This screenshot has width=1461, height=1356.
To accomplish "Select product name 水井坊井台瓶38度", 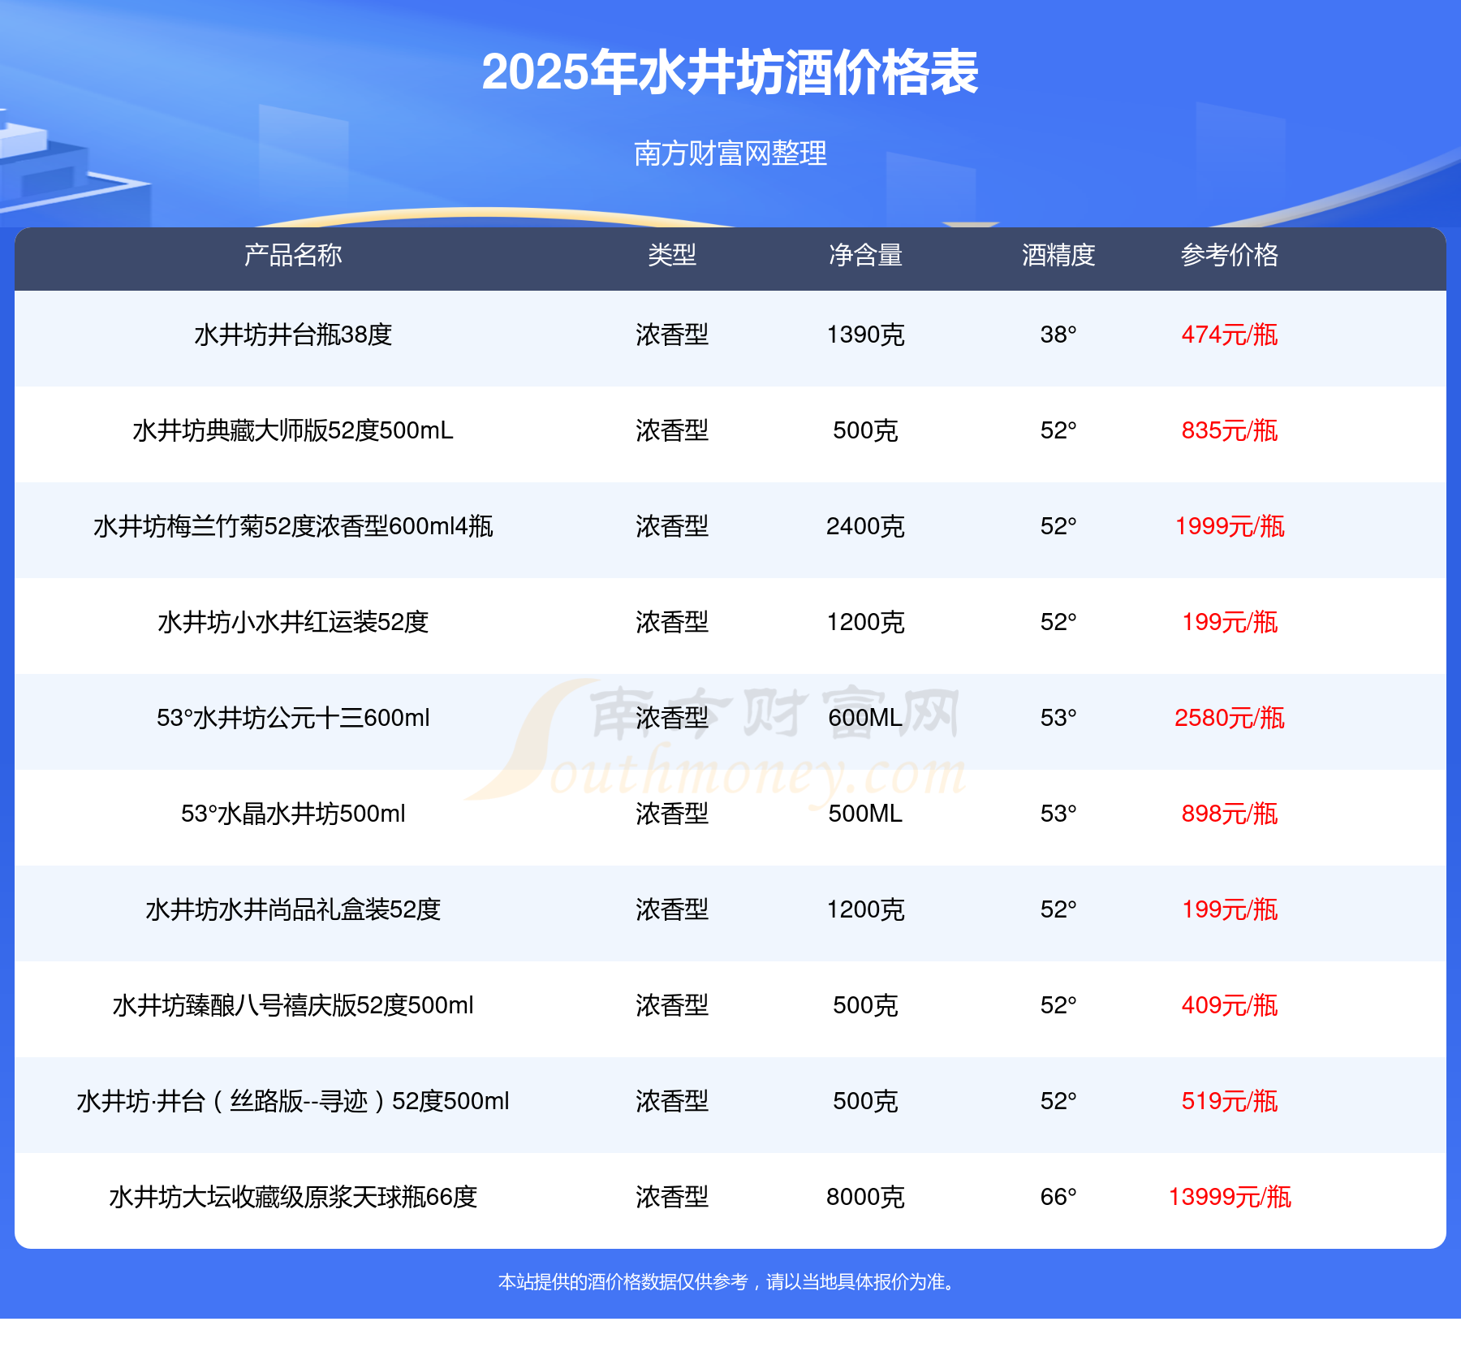I will 293,335.
